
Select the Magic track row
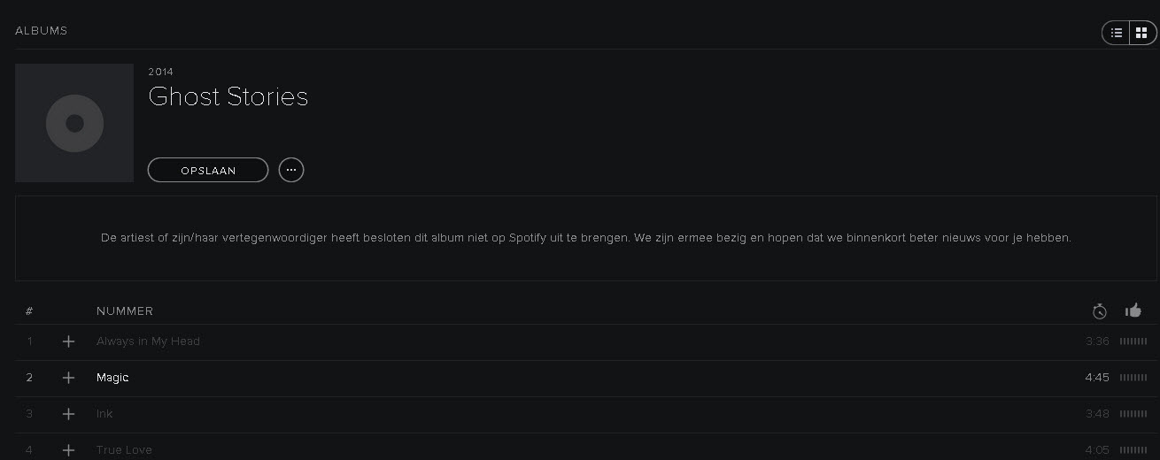pyautogui.click(x=531, y=378)
